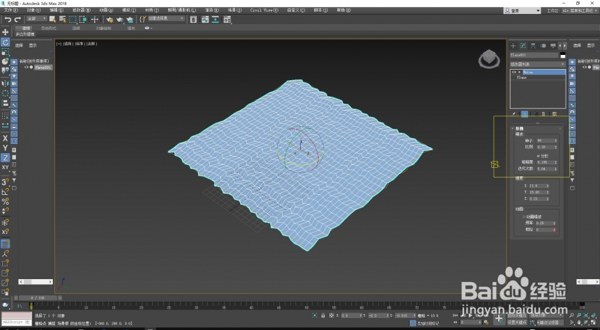Open the Modify panel tab icon
600x330 pixels.
pyautogui.click(x=523, y=46)
